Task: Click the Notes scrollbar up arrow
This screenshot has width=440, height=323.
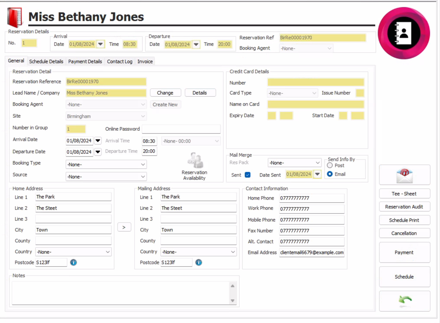Action: coord(232,286)
